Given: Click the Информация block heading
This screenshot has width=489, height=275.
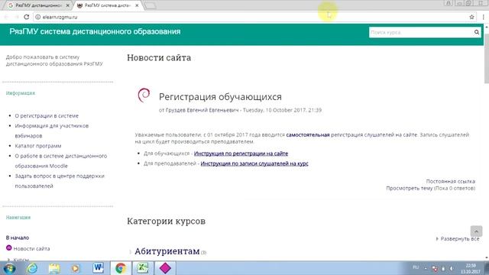Looking at the screenshot, I should point(21,93).
